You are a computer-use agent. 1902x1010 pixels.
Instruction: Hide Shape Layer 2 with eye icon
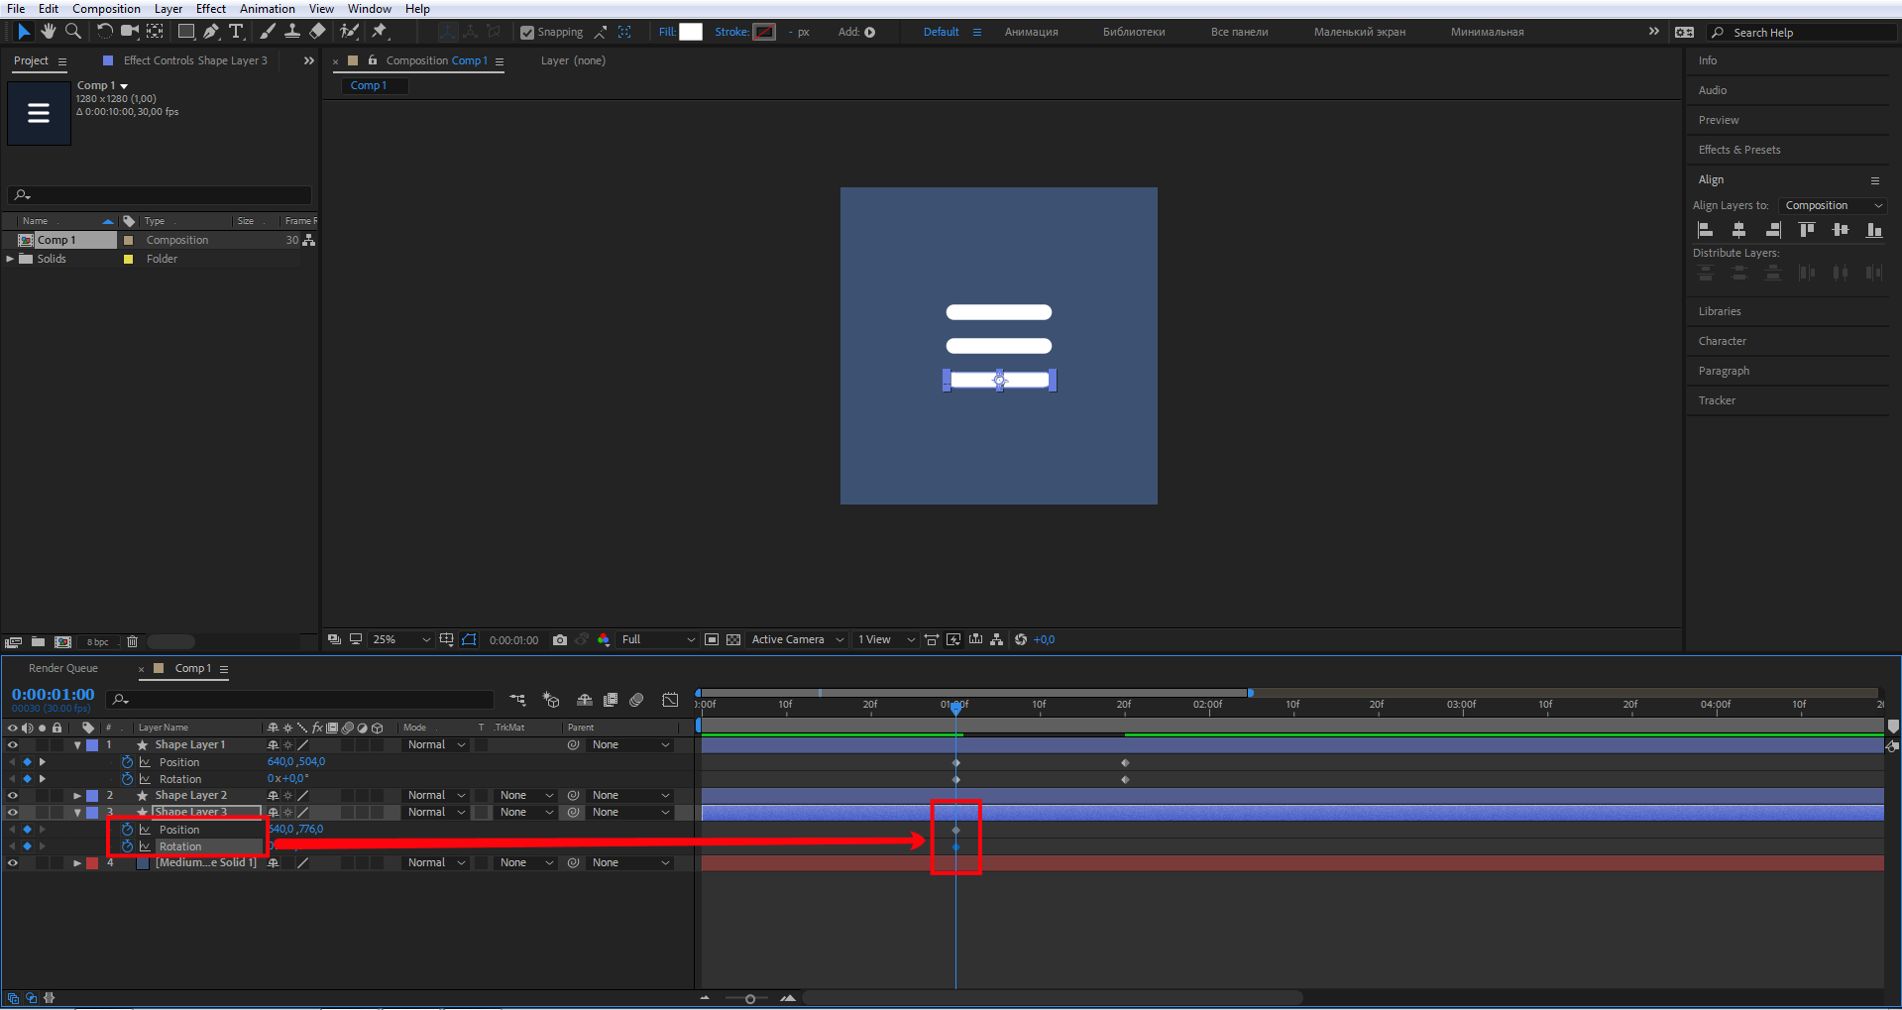13,796
